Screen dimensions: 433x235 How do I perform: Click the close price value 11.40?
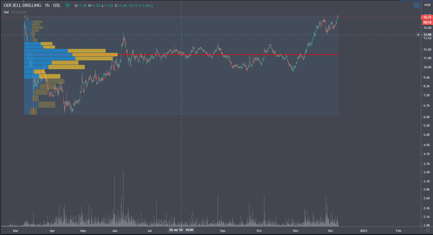pyautogui.click(x=122, y=6)
